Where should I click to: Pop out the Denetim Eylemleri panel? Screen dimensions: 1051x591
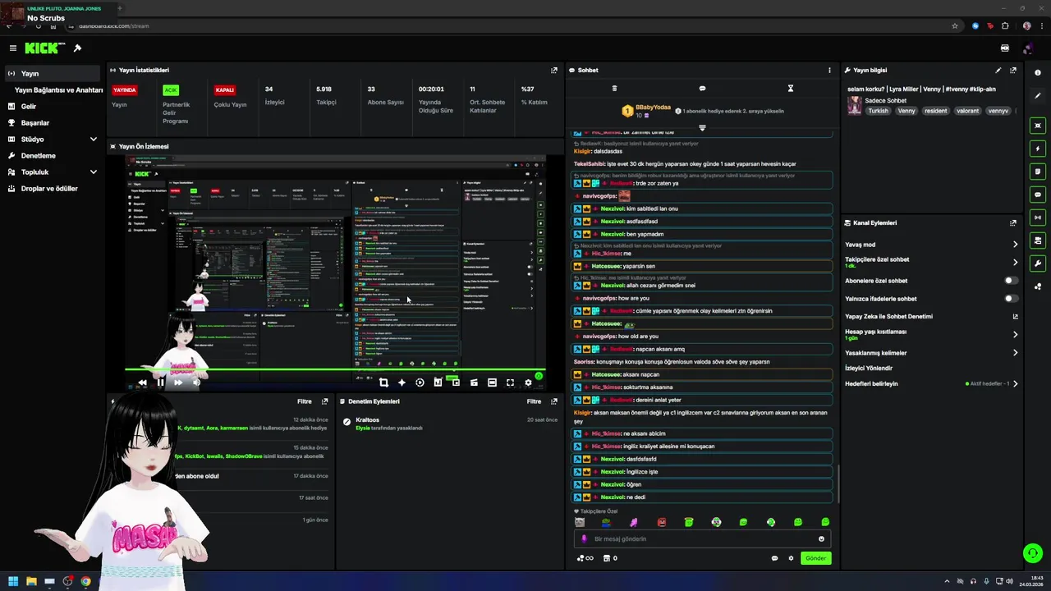click(x=553, y=401)
